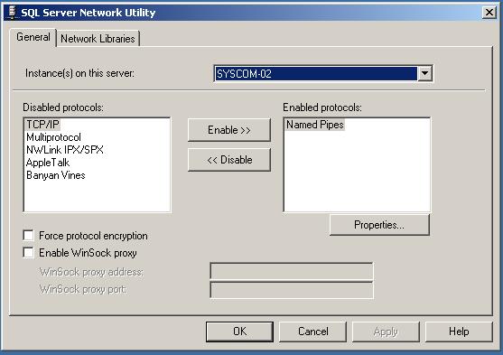Click the WinSock proxy address field
This screenshot has height=355, width=503.
[292, 272]
